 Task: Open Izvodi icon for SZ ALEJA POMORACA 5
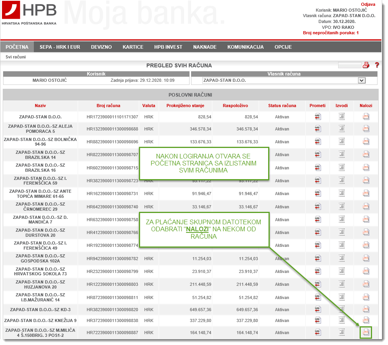pos(342,129)
